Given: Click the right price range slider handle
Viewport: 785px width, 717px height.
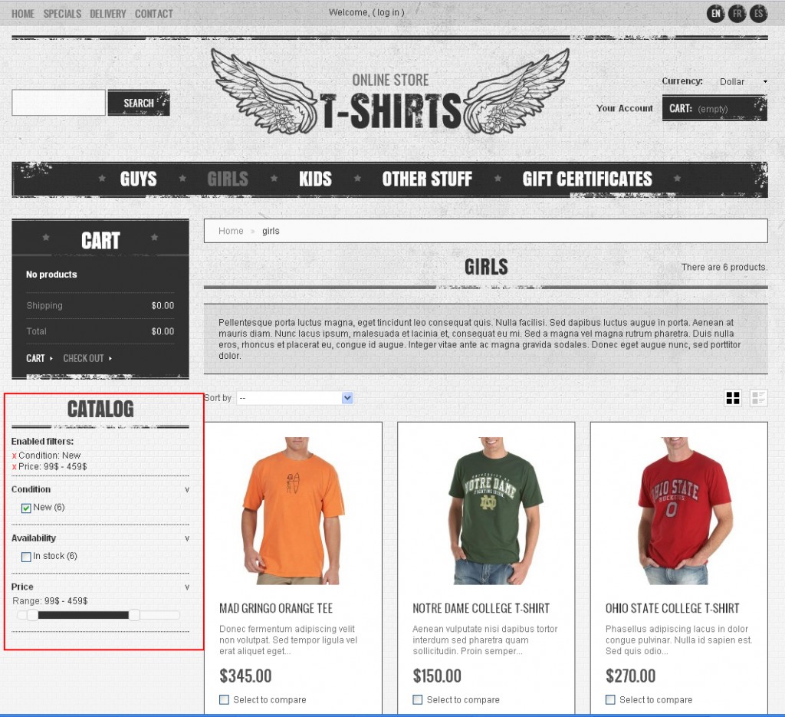Looking at the screenshot, I should [134, 615].
